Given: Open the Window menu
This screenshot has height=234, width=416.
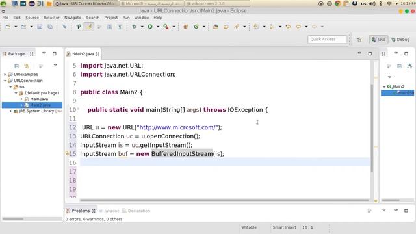Looking at the screenshot, I should tap(142, 18).
